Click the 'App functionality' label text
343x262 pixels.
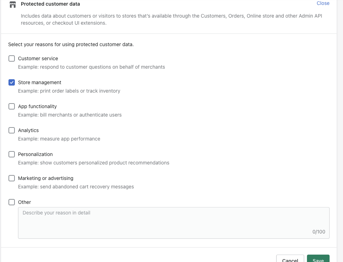coord(37,106)
